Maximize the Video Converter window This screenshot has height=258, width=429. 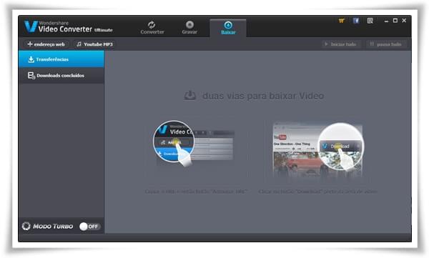coord(395,21)
